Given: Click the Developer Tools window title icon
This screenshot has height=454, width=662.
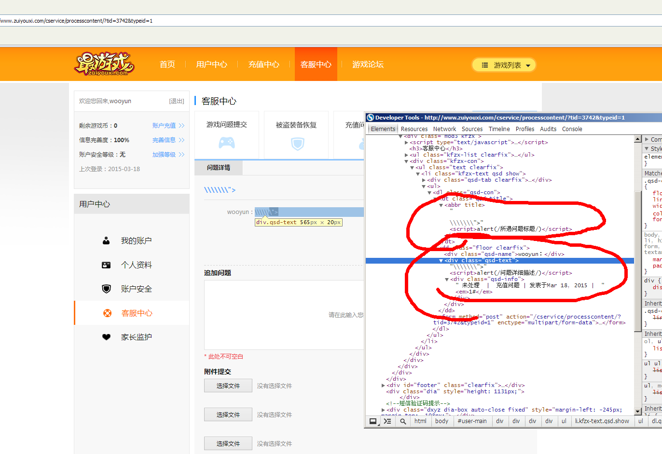Looking at the screenshot, I should click(370, 118).
